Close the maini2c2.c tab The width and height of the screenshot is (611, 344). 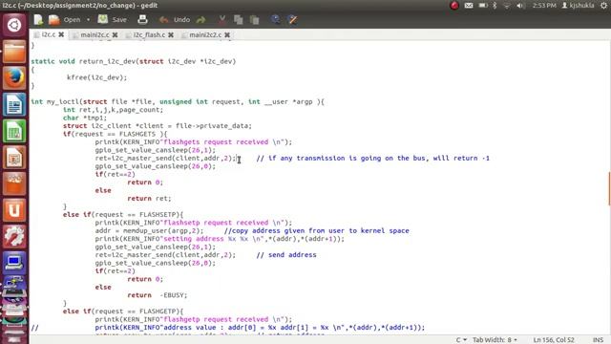point(227,34)
